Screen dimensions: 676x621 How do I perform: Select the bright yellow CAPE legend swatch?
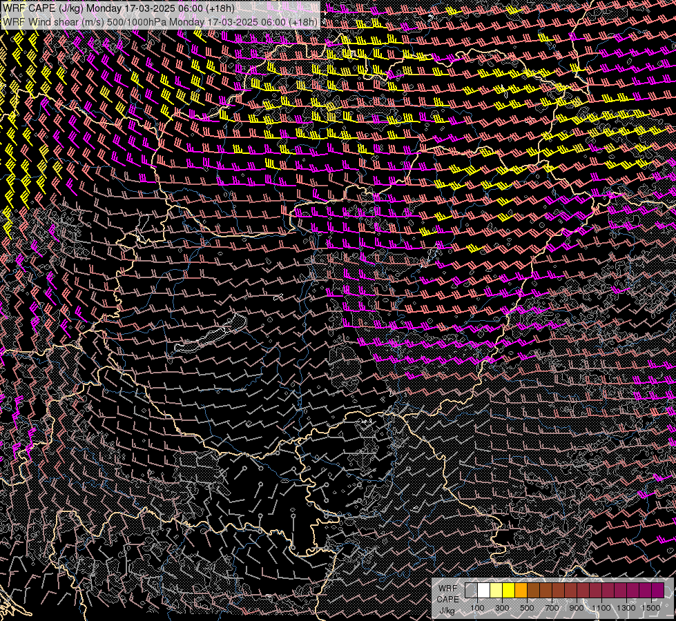(x=509, y=590)
